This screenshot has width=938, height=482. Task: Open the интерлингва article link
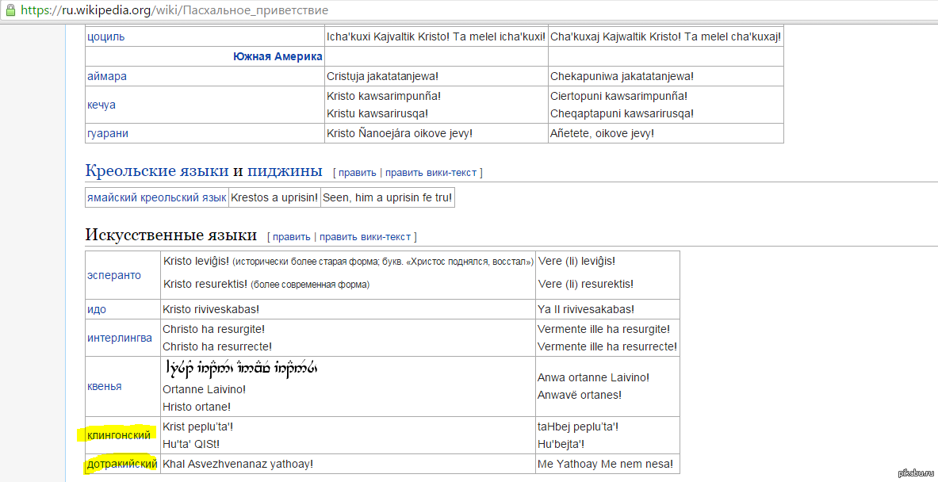click(x=120, y=338)
